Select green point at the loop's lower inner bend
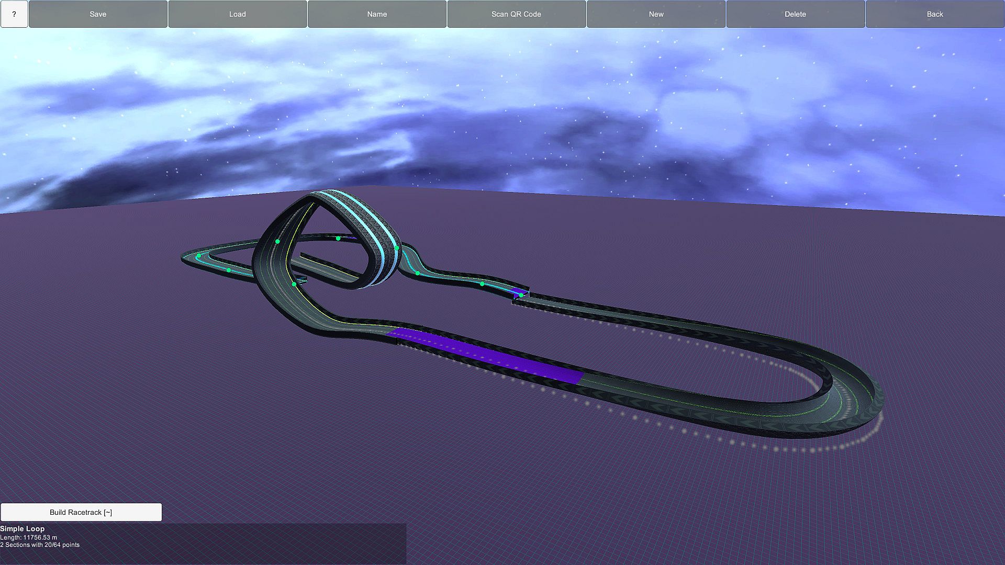The image size is (1005, 565). coord(294,284)
